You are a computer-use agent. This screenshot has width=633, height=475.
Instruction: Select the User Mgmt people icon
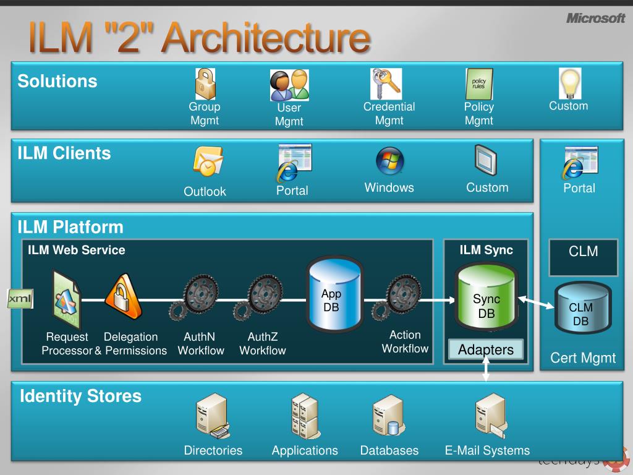289,85
